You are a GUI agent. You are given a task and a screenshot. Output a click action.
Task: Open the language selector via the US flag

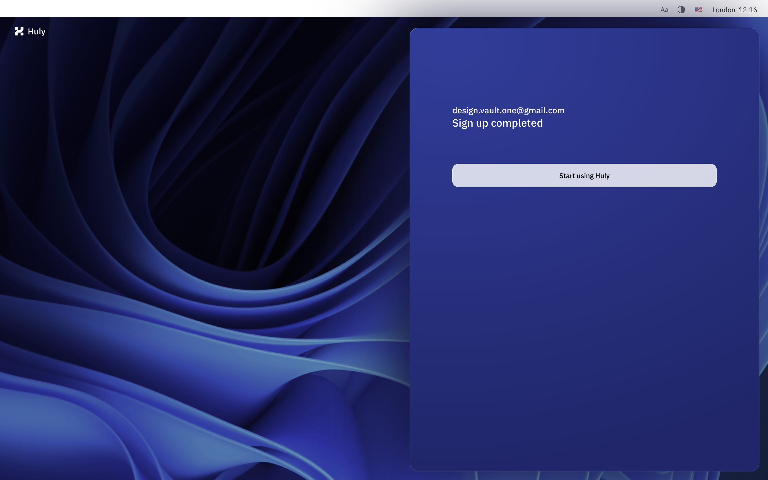[698, 10]
